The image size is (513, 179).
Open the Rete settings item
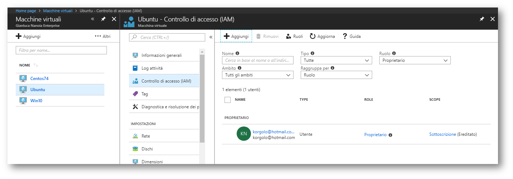tap(164, 136)
